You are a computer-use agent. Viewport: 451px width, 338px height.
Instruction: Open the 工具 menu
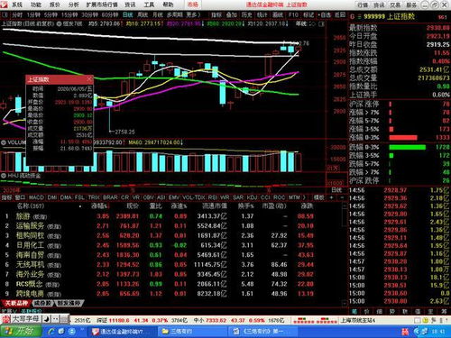click(149, 5)
